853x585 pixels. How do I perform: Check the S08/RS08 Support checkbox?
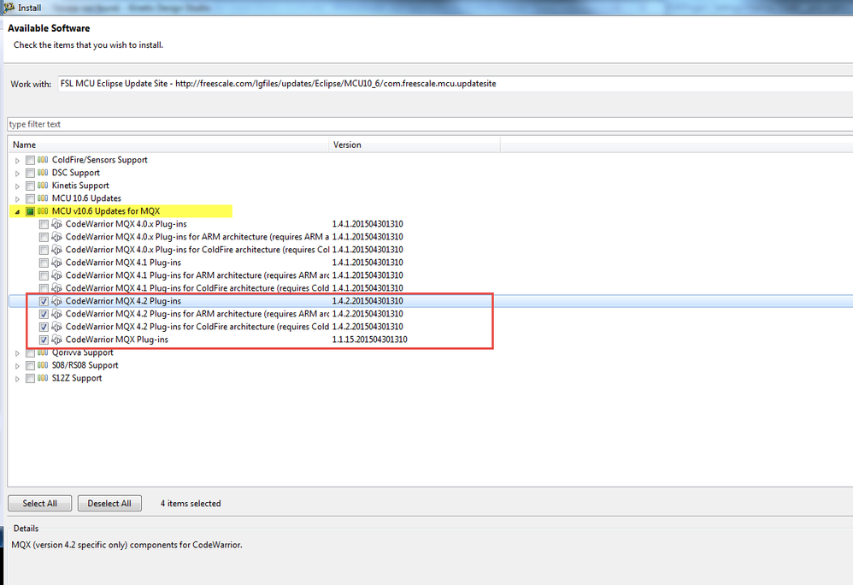(31, 366)
